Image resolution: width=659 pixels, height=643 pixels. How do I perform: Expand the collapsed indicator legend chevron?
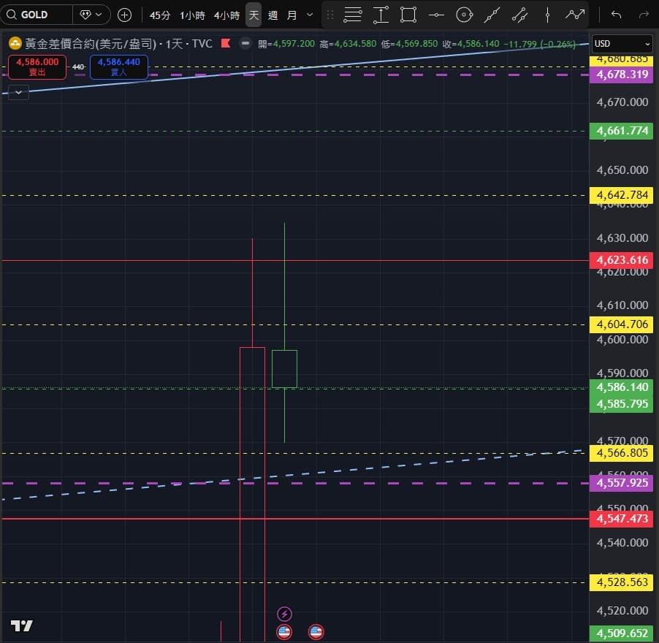(18, 92)
